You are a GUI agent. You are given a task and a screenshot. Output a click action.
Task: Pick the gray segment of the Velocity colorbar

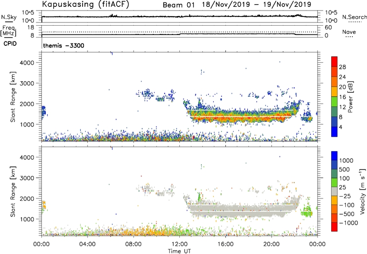[x=334, y=191]
